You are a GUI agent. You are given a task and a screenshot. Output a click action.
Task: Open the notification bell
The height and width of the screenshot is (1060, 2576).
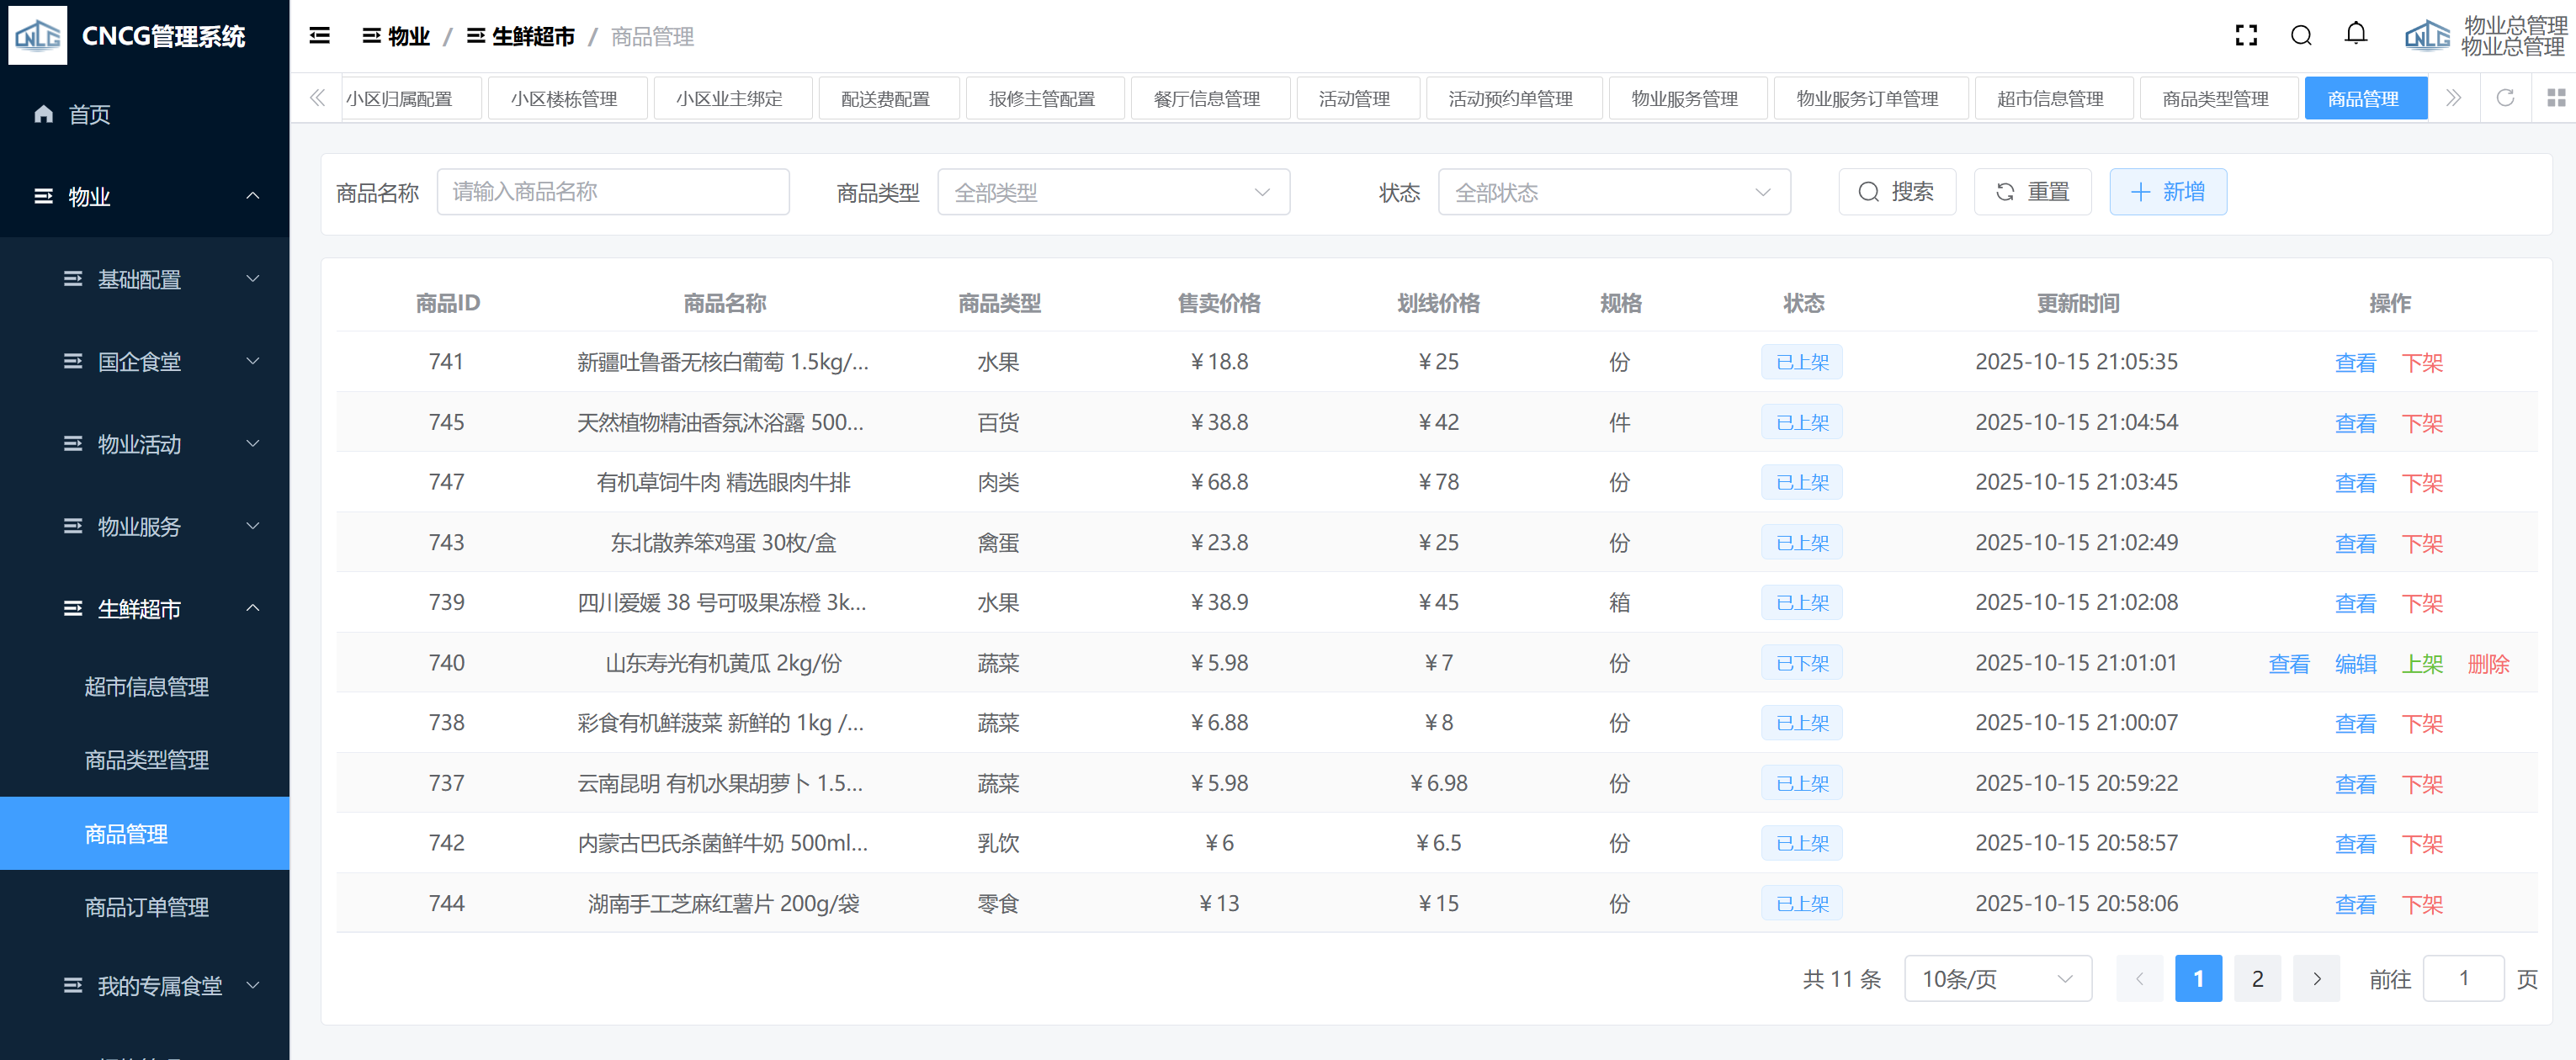(x=2355, y=35)
